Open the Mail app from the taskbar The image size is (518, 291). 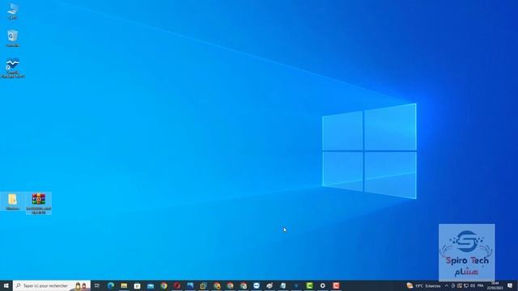point(151,285)
